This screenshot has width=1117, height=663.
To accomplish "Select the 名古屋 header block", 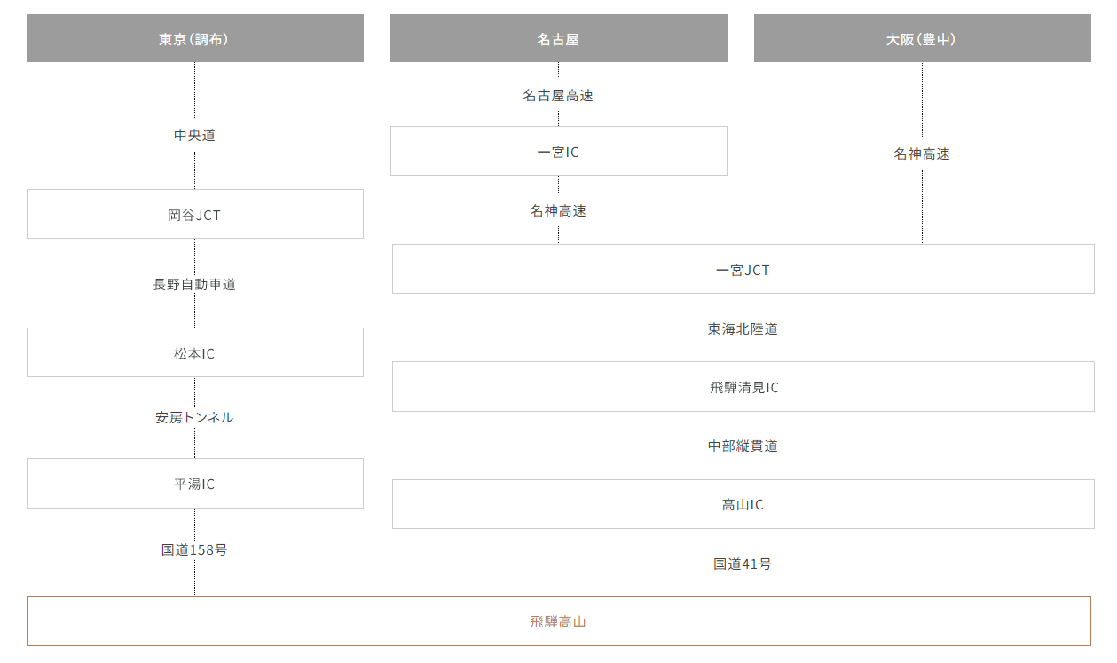I will [x=558, y=39].
